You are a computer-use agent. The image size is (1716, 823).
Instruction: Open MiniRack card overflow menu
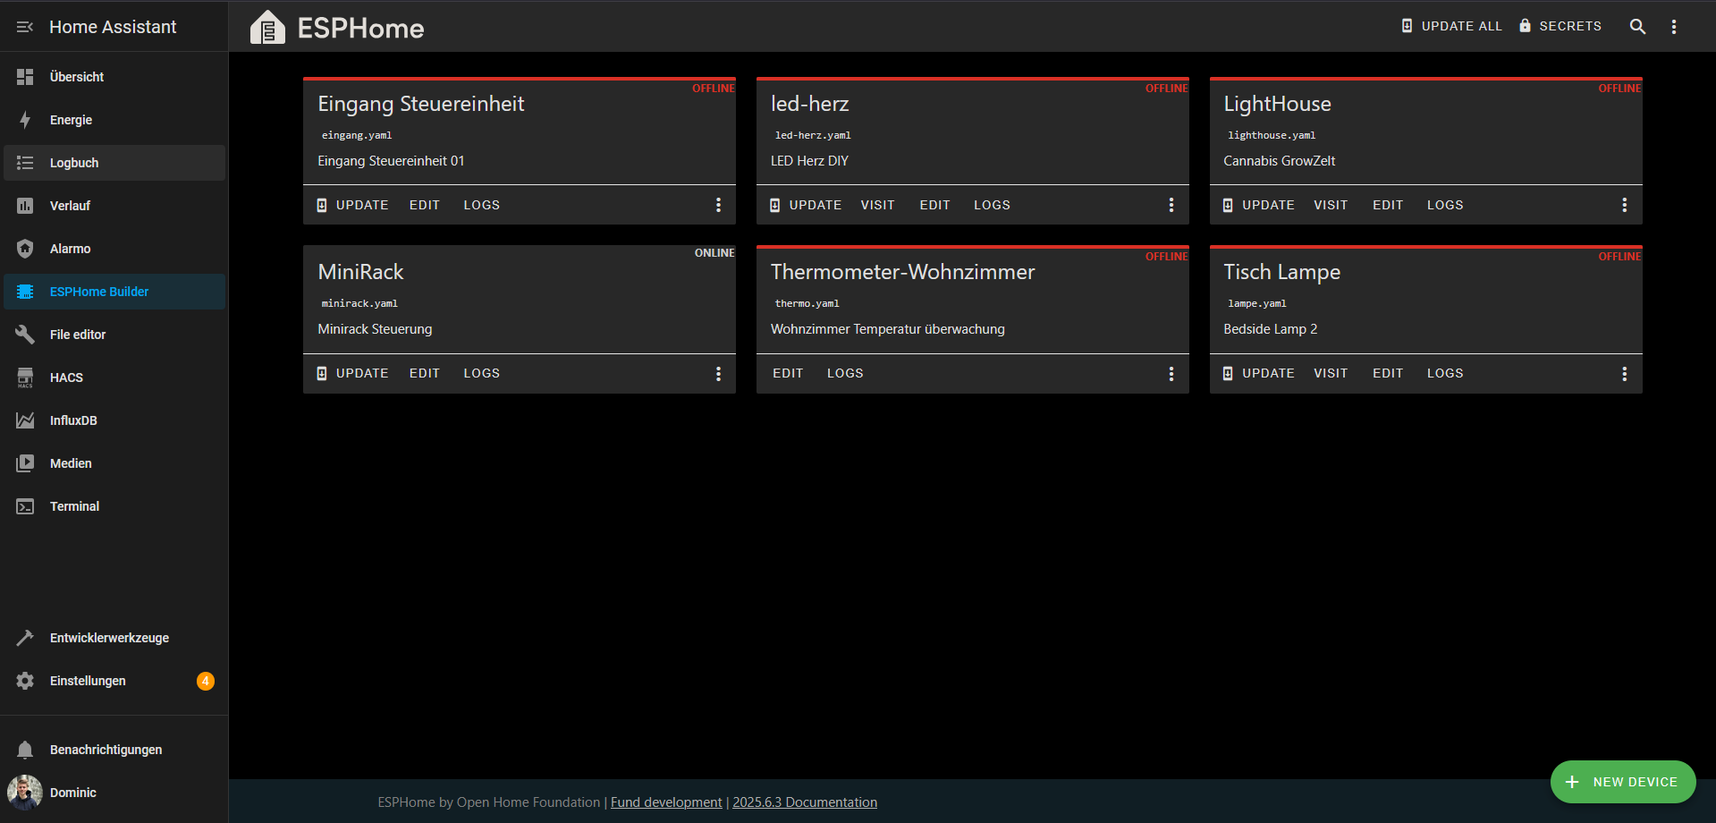[718, 374]
